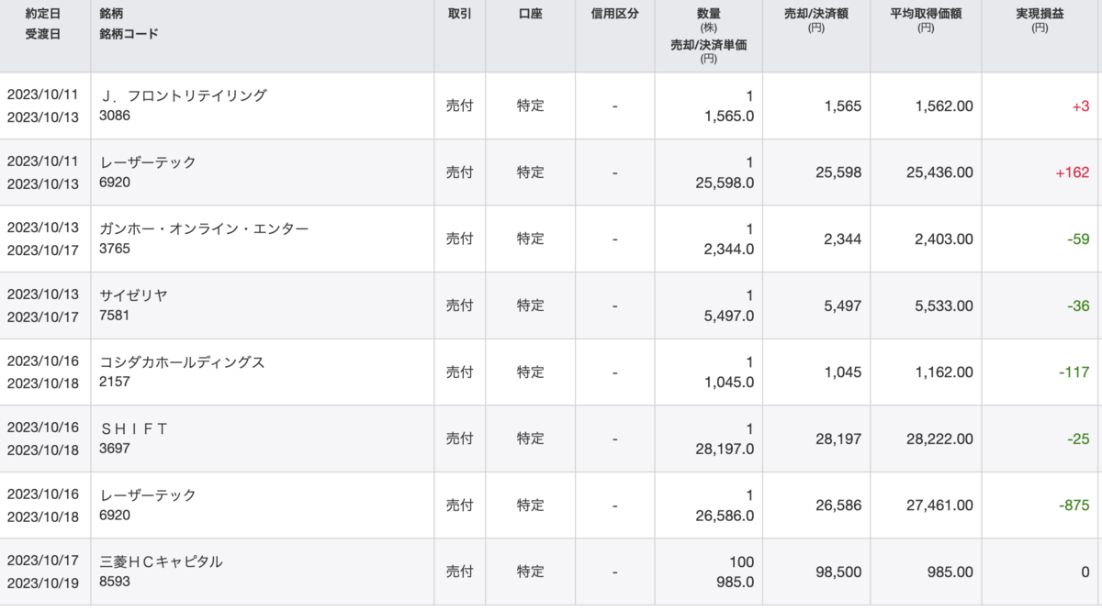This screenshot has width=1102, height=611.
Task: Click the 売却/決済額 column header
Action: coord(815,15)
